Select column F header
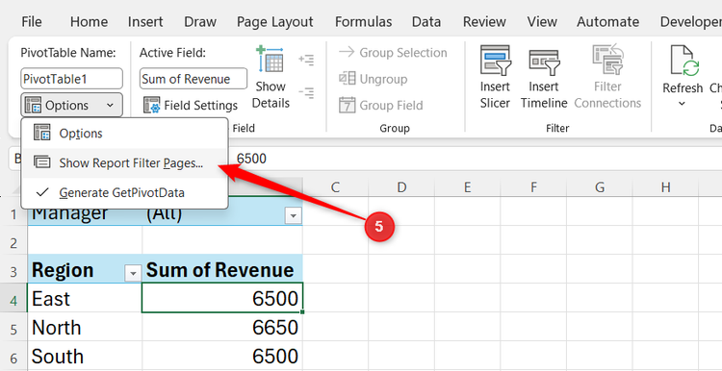The height and width of the screenshot is (371, 722). click(x=533, y=187)
